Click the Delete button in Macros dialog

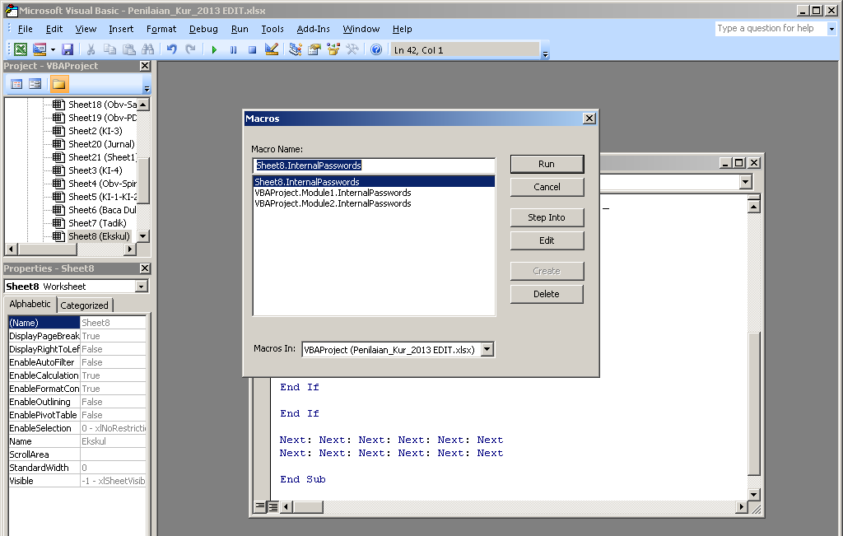[x=547, y=294]
